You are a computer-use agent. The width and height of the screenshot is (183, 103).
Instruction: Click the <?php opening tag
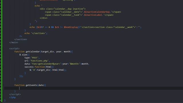pos(12,97)
